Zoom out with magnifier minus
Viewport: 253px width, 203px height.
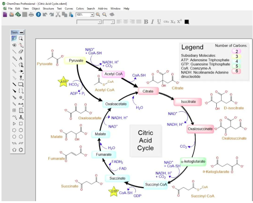(x=105, y=14)
